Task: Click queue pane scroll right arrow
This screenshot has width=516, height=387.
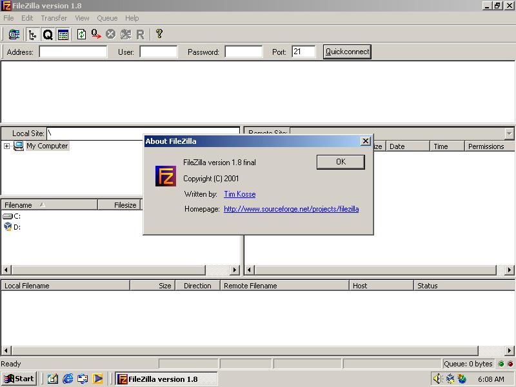Action: pos(510,350)
